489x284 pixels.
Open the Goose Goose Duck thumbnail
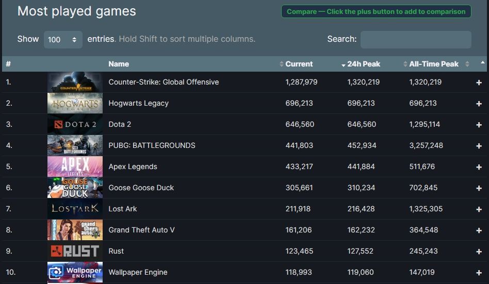coord(75,188)
